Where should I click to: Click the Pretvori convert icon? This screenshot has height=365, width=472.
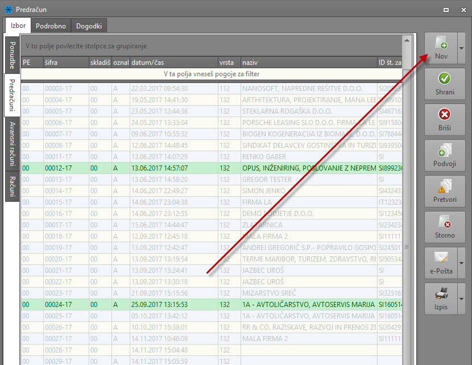tap(445, 187)
